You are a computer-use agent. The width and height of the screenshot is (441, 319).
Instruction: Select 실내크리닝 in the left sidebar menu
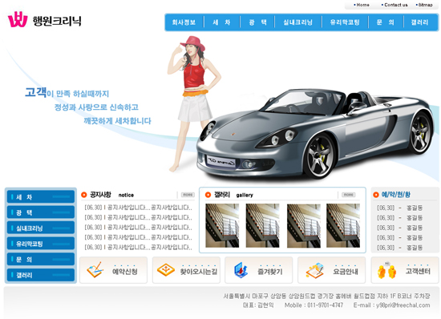click(x=41, y=228)
